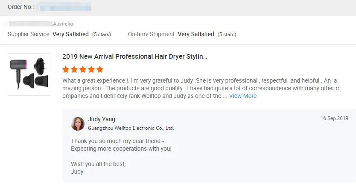This screenshot has width=356, height=189.
Task: Click the "Wish you all the best" line
Action: point(98,164)
